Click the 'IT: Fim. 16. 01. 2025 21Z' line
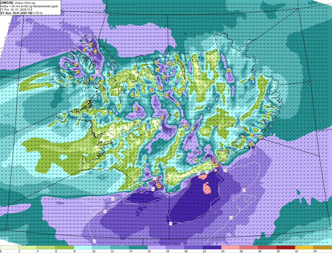 coord(16,10)
